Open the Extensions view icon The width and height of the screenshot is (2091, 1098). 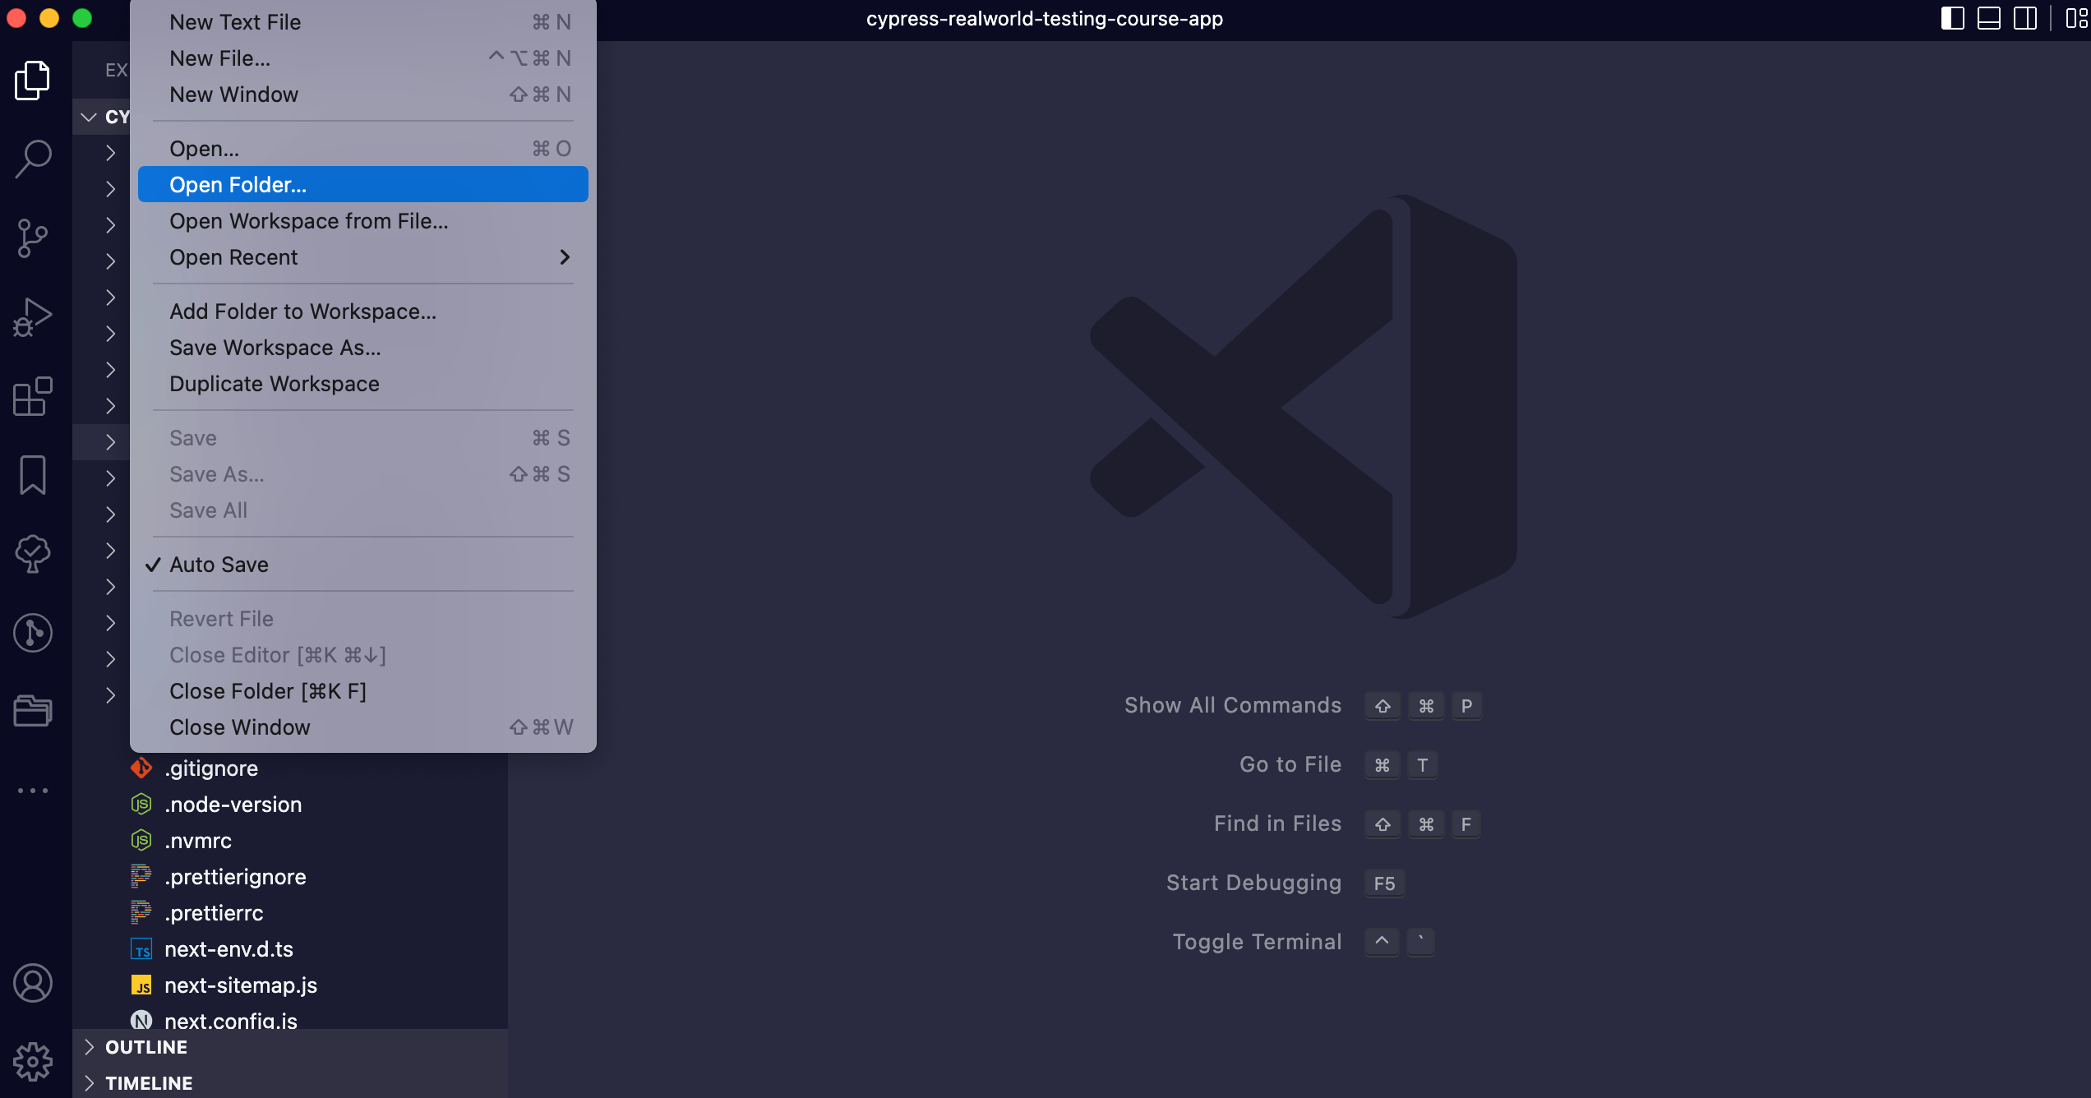pos(33,397)
